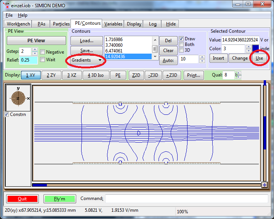Open the File menu

(9, 15)
